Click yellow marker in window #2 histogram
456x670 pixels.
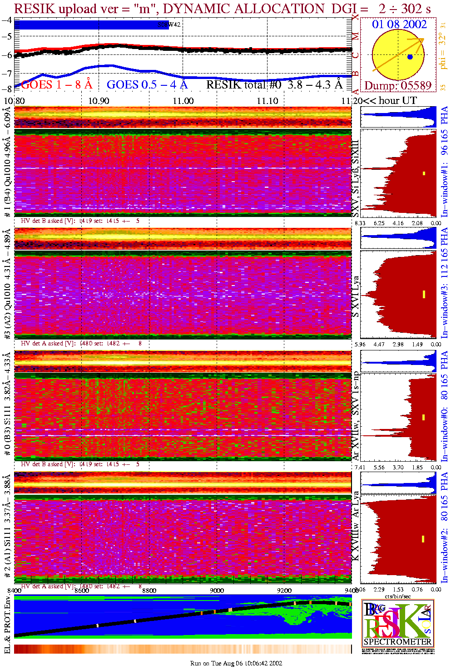click(423, 539)
